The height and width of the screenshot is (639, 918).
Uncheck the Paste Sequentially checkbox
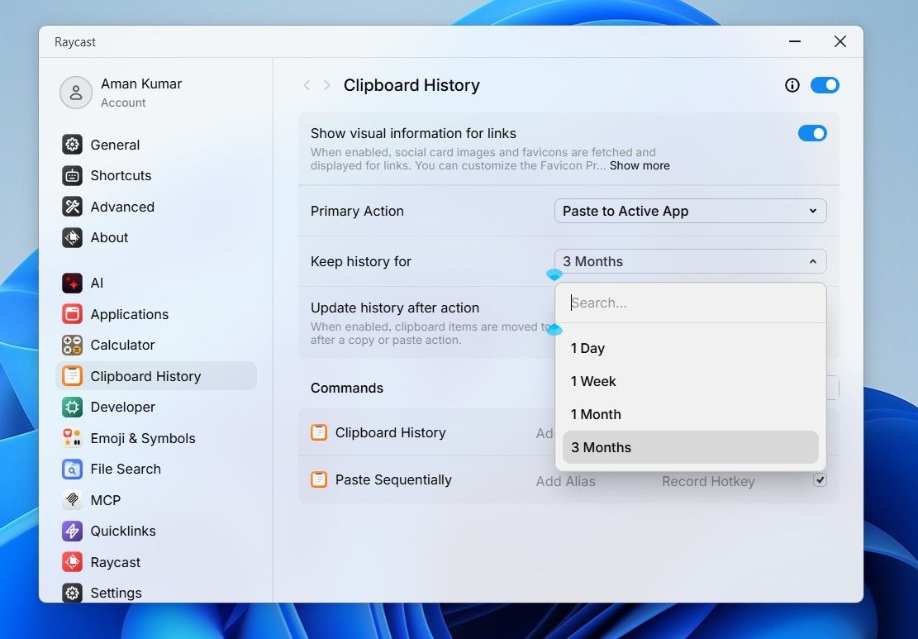click(819, 479)
